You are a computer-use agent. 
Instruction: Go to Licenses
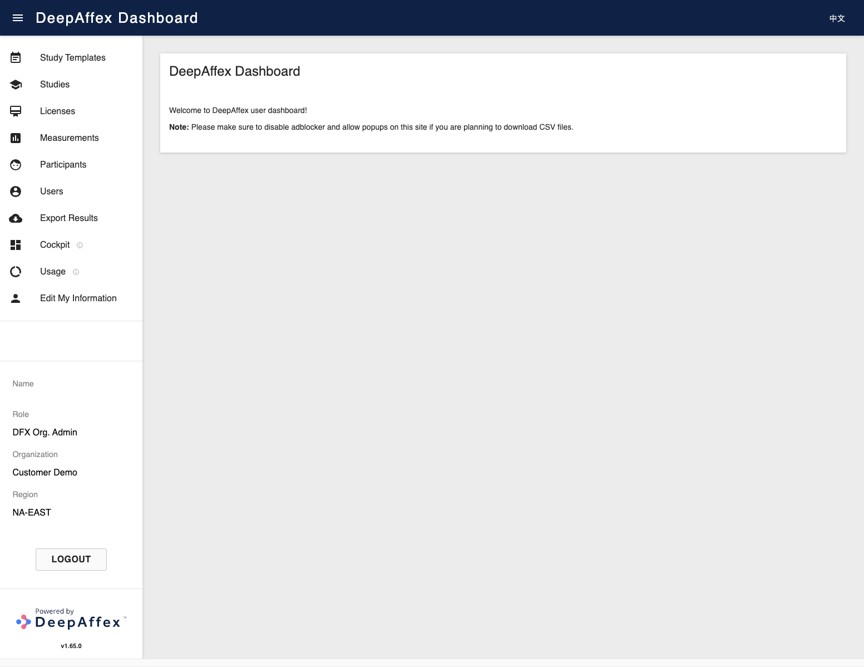71,111
